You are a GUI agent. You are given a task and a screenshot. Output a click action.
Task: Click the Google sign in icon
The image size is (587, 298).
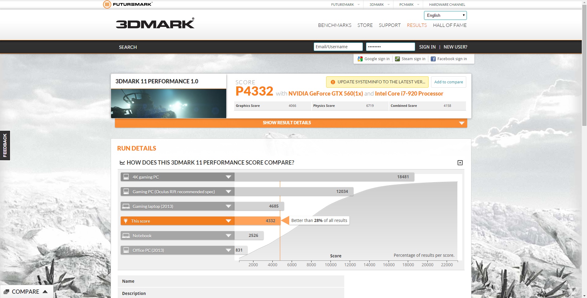[x=360, y=59]
